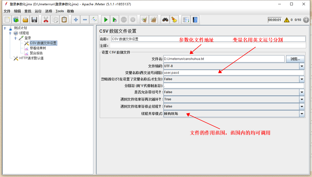Click the 浏览... button
The width and height of the screenshot is (312, 177).
click(x=295, y=59)
